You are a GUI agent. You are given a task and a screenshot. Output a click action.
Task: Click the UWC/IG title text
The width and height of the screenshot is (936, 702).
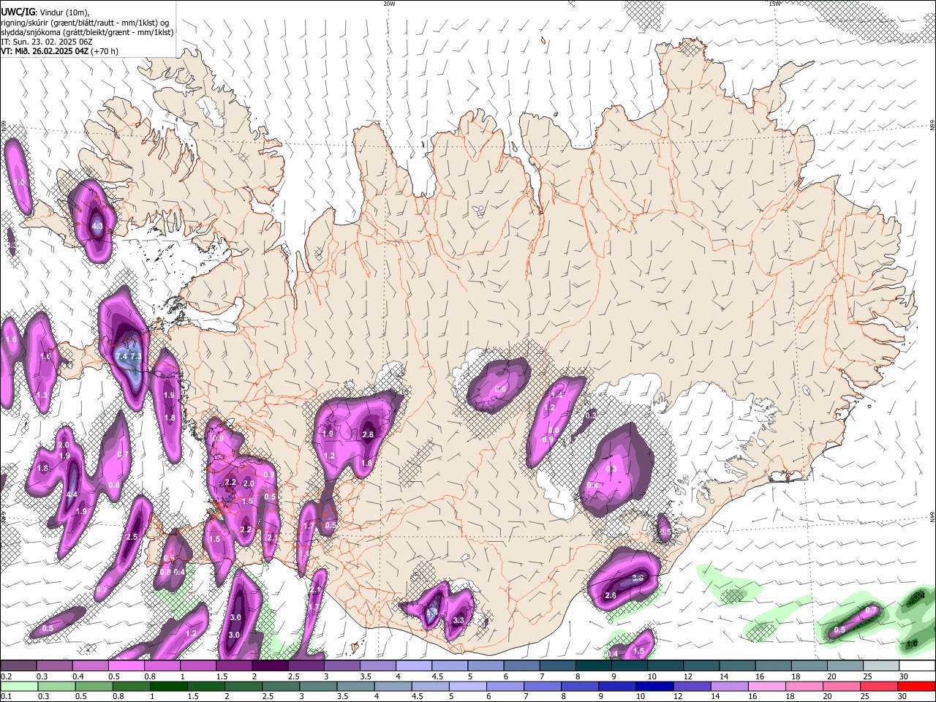click(17, 12)
